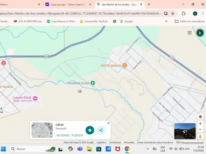Open Microsoft Store from taskbar
206x154 pixels.
pyautogui.click(x=99, y=149)
